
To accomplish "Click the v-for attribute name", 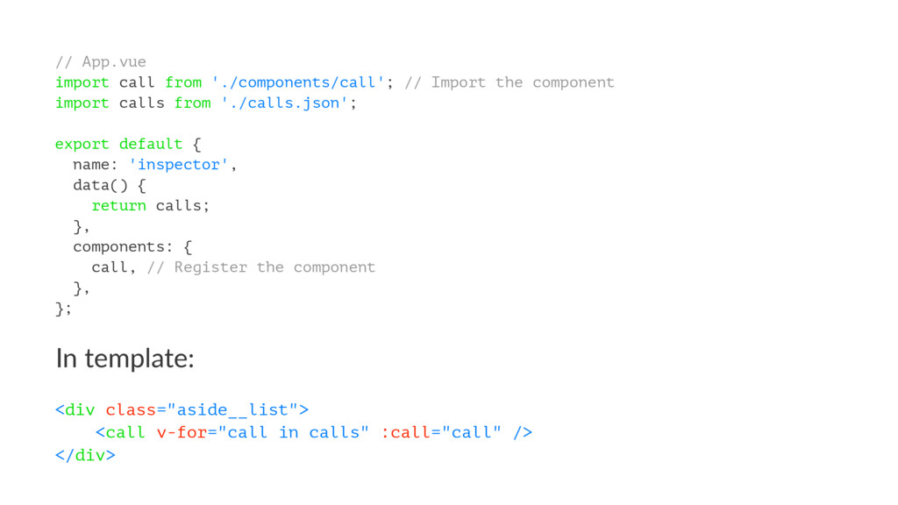I will (182, 432).
